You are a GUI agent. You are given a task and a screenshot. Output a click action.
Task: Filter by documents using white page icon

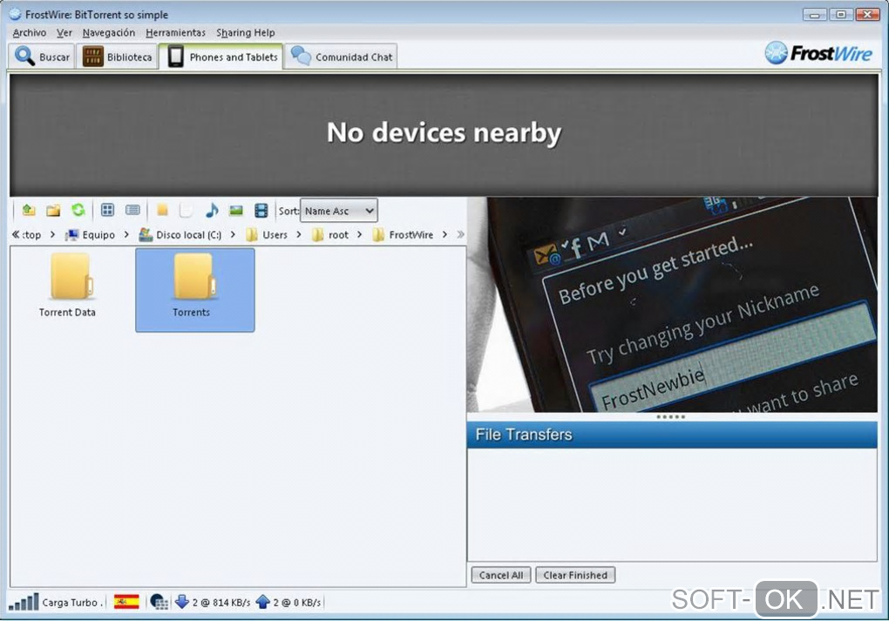click(x=186, y=211)
